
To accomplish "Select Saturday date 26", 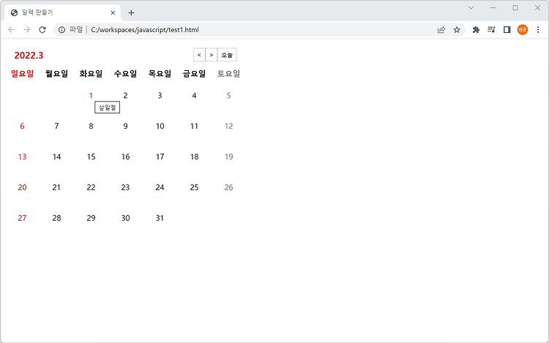I will [228, 187].
